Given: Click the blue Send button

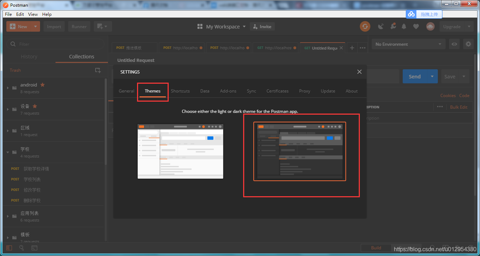Looking at the screenshot, I should (415, 76).
